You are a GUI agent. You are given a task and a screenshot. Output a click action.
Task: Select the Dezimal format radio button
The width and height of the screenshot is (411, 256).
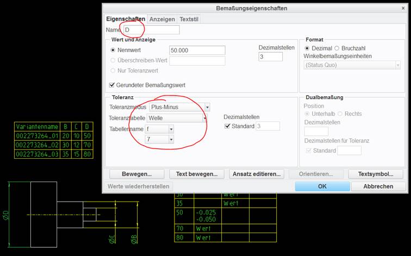pyautogui.click(x=307, y=48)
